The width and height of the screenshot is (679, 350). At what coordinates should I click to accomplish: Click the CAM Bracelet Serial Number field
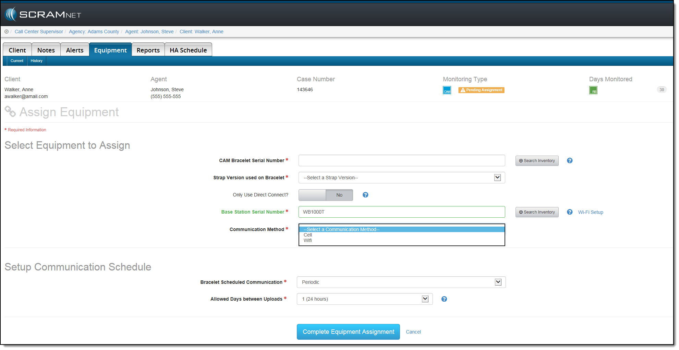401,160
